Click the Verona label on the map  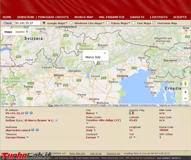(95, 76)
